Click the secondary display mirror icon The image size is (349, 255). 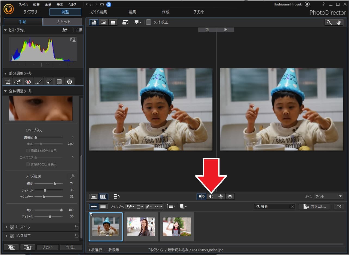[125, 22]
